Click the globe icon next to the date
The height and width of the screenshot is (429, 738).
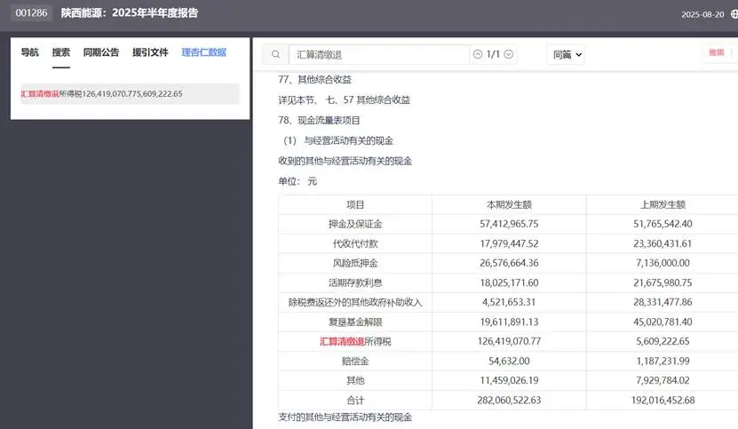(734, 14)
